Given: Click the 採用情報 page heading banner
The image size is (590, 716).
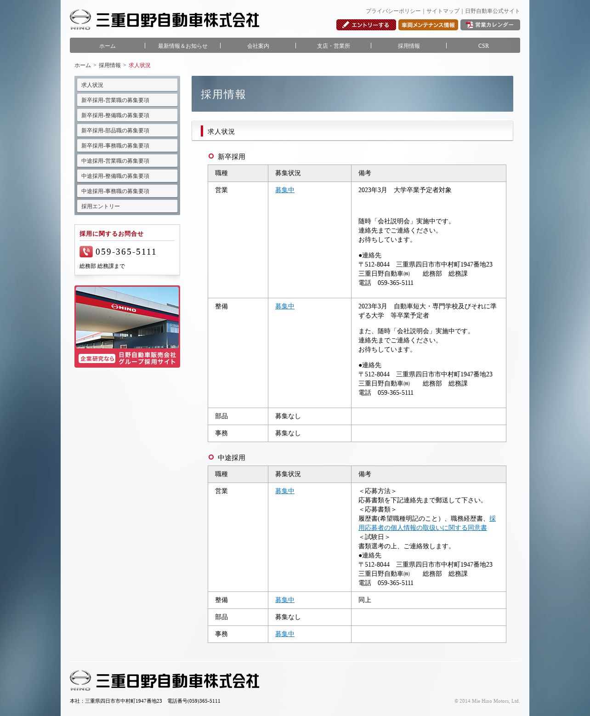Looking at the screenshot, I should (352, 94).
